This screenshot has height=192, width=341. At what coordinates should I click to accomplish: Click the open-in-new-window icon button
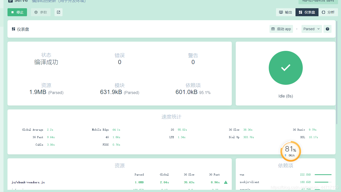pos(58,12)
